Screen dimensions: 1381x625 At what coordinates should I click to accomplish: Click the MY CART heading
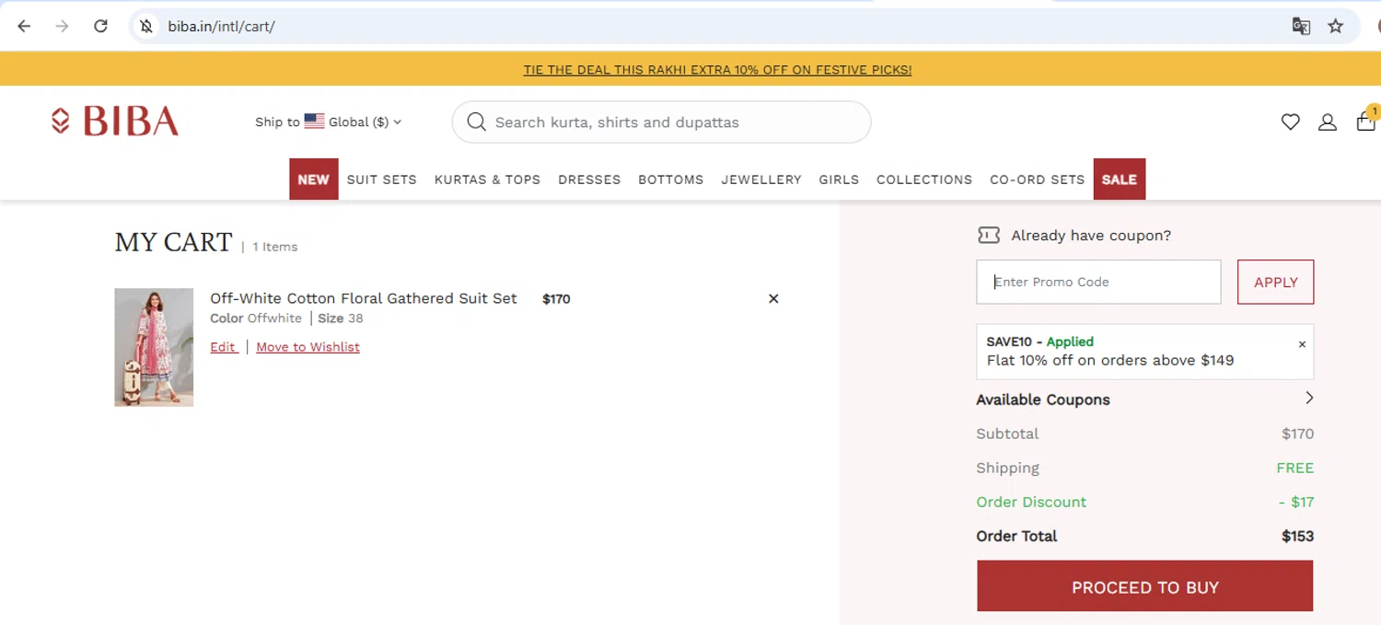[x=173, y=242]
